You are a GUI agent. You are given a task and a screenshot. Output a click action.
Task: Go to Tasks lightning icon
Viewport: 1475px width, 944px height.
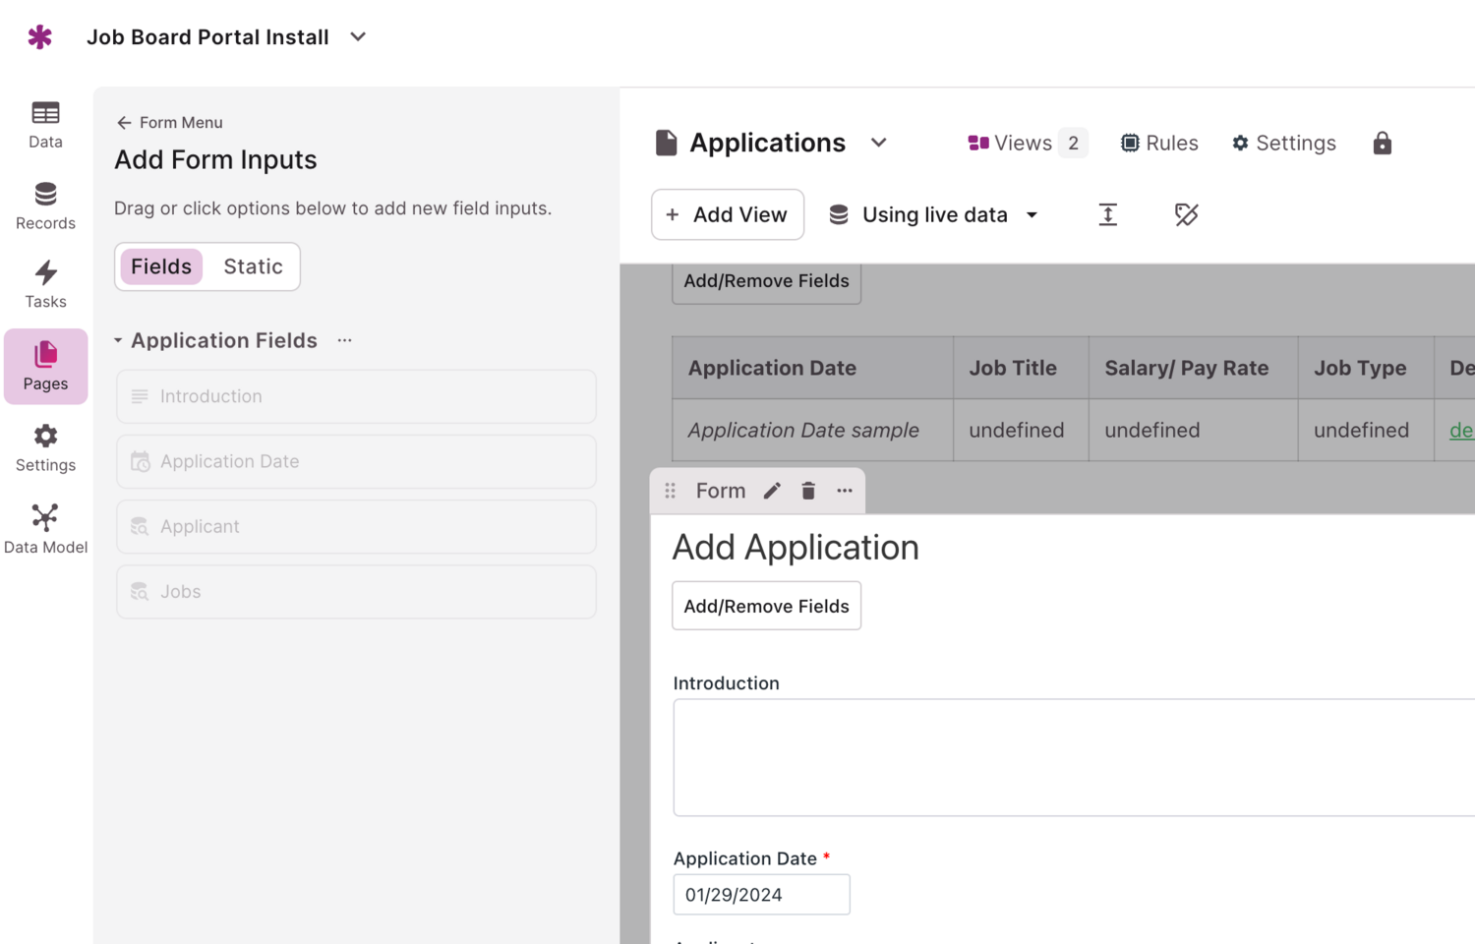[x=45, y=272]
